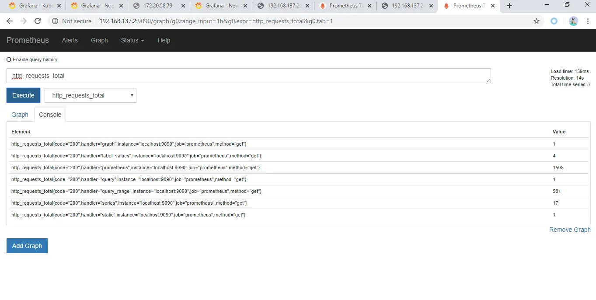Open Graph in the top navbar

click(99, 40)
